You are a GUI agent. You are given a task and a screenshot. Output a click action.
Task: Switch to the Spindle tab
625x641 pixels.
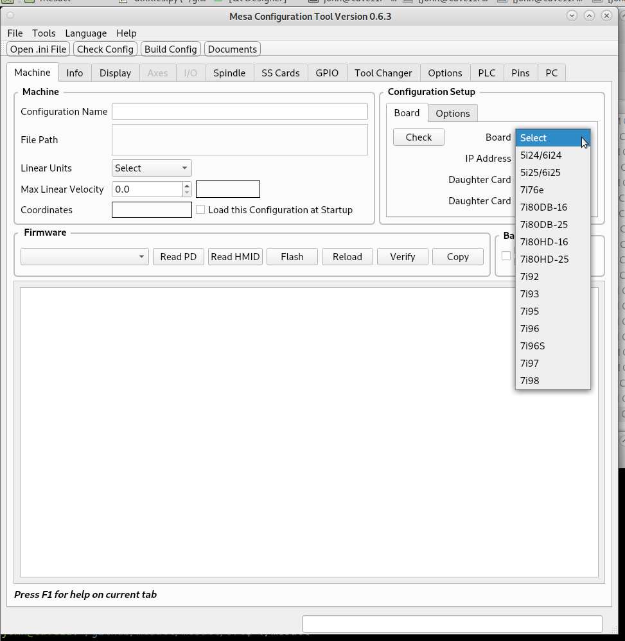point(229,73)
